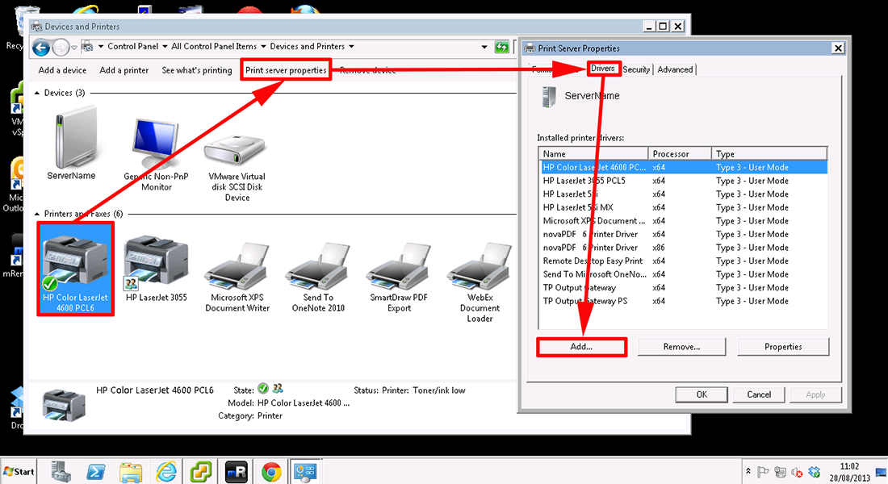Open the recent pages dropdown arrow
The width and height of the screenshot is (888, 484).
74,48
